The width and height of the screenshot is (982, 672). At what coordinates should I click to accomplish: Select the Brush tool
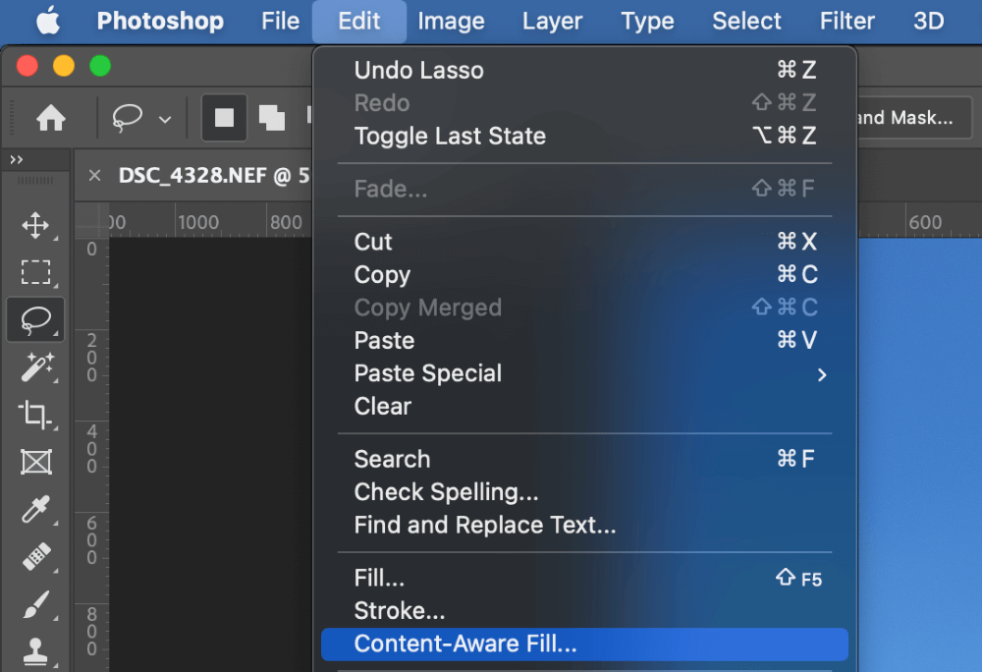pos(35,606)
